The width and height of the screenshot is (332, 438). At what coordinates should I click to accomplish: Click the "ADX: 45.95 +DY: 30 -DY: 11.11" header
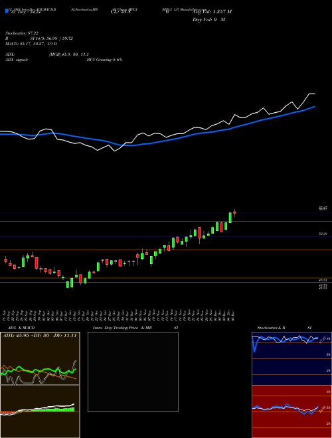click(x=39, y=335)
